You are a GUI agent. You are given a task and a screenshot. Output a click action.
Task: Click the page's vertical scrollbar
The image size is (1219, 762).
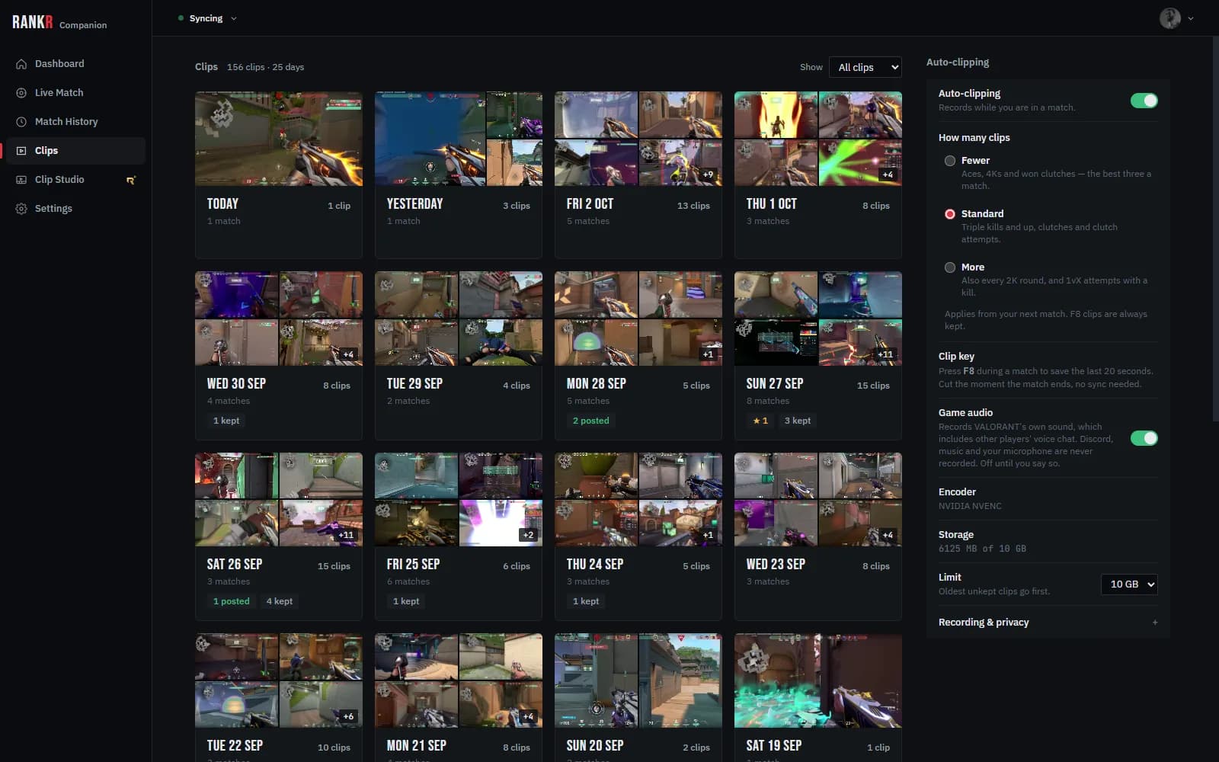(x=1215, y=229)
